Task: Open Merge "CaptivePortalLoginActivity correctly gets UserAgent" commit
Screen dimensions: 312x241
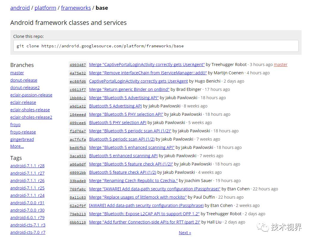Action: click(147, 65)
